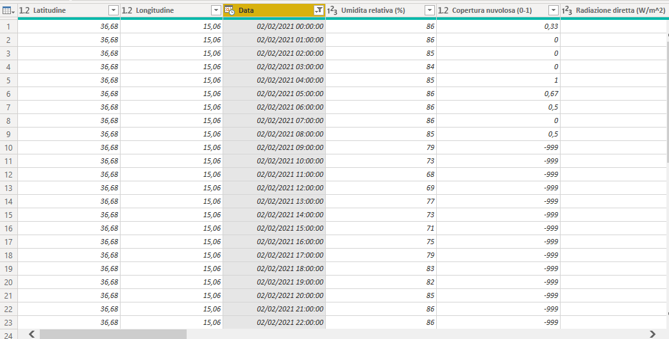Click the cell 02/02/2021 17:00:00
Image resolution: width=669 pixels, height=339 pixels.
click(275, 255)
